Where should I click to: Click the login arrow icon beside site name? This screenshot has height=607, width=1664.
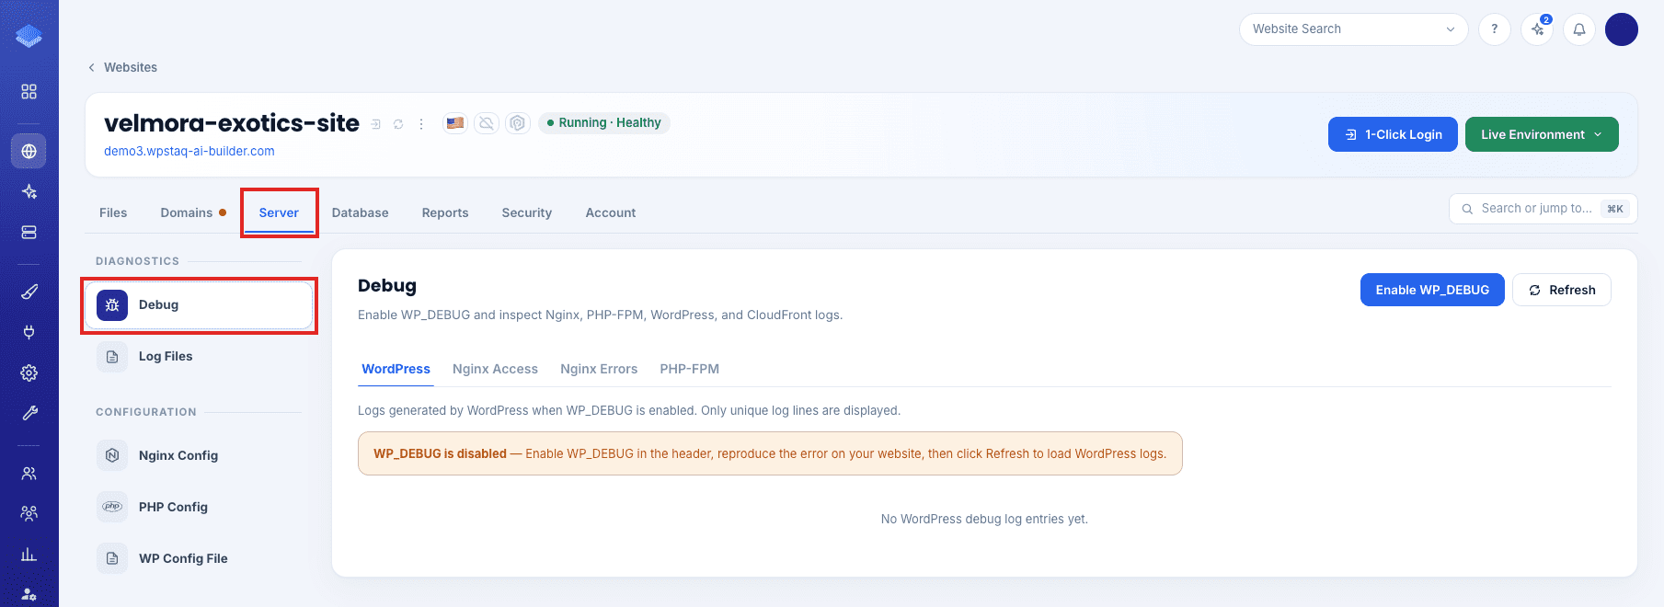click(375, 124)
